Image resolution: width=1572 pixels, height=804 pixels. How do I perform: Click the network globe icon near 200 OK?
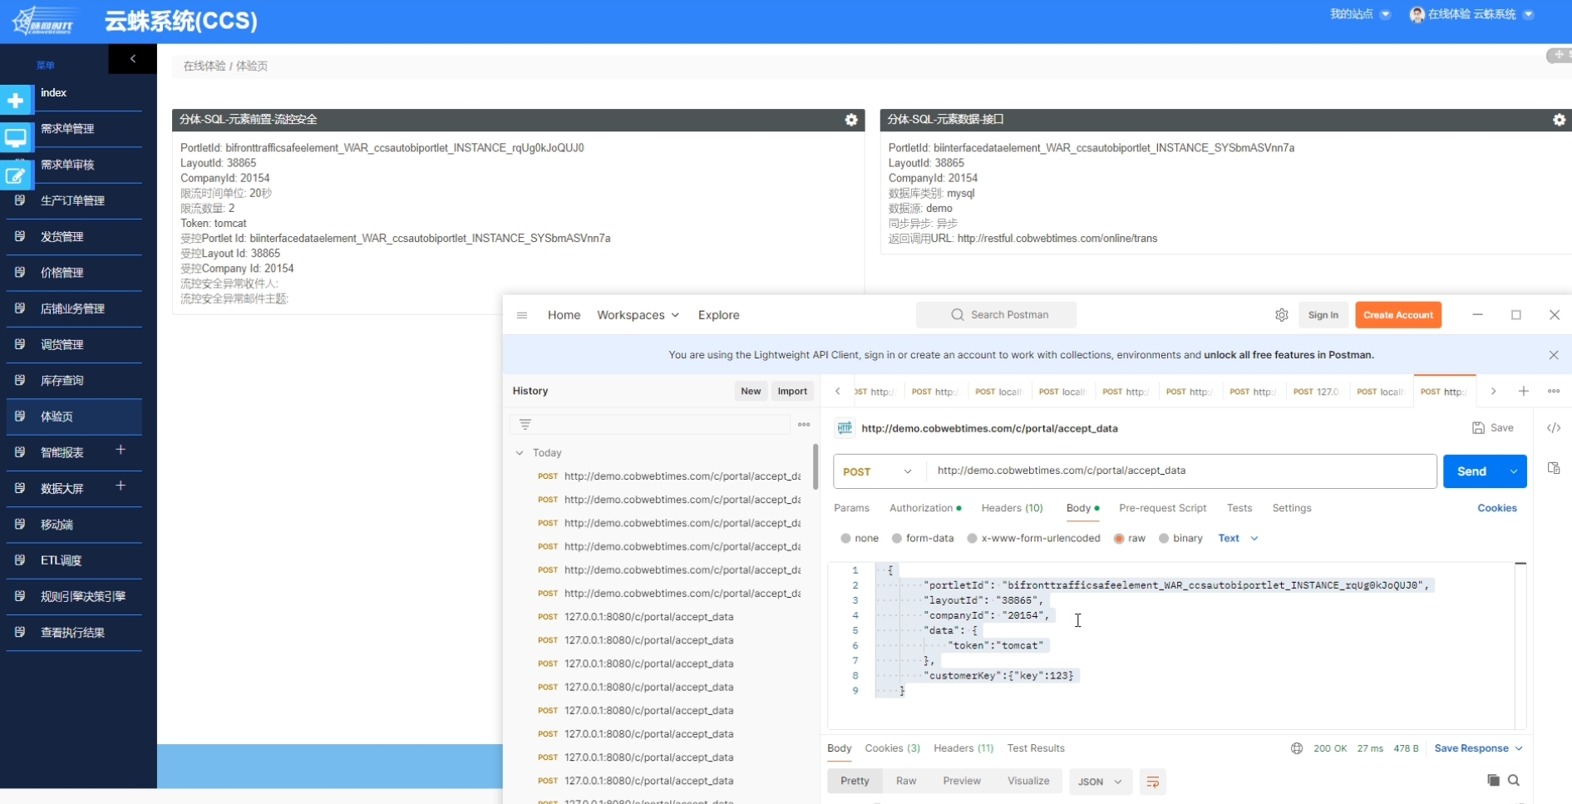[1297, 748]
